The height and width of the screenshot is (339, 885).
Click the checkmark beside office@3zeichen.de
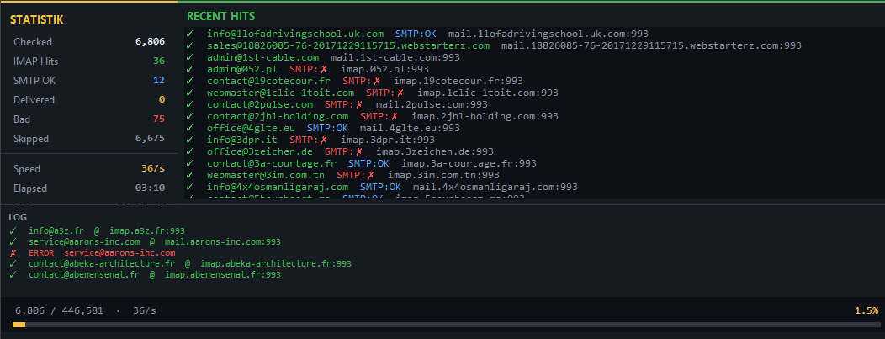click(x=190, y=151)
